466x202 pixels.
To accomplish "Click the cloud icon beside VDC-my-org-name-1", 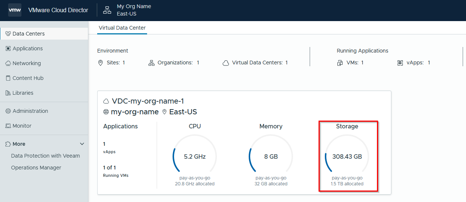I will (106, 101).
